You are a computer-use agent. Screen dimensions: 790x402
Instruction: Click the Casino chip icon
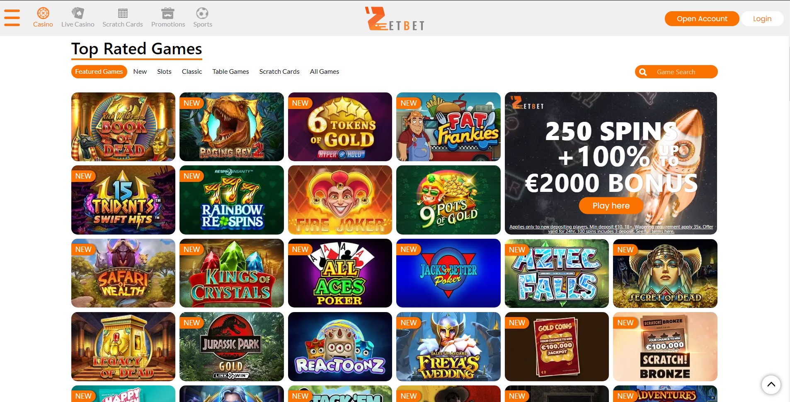[x=43, y=13]
